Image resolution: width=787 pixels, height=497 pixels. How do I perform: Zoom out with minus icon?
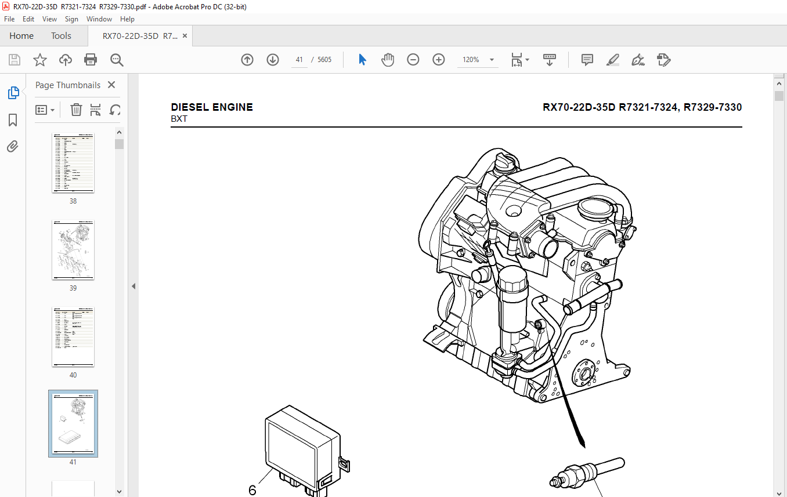[413, 60]
